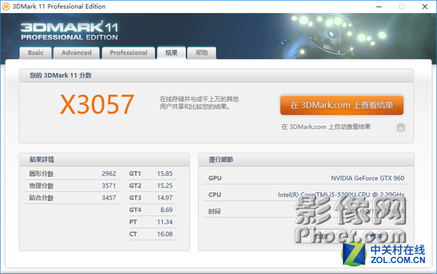Select the GT4 result 8.69

pyautogui.click(x=167, y=210)
